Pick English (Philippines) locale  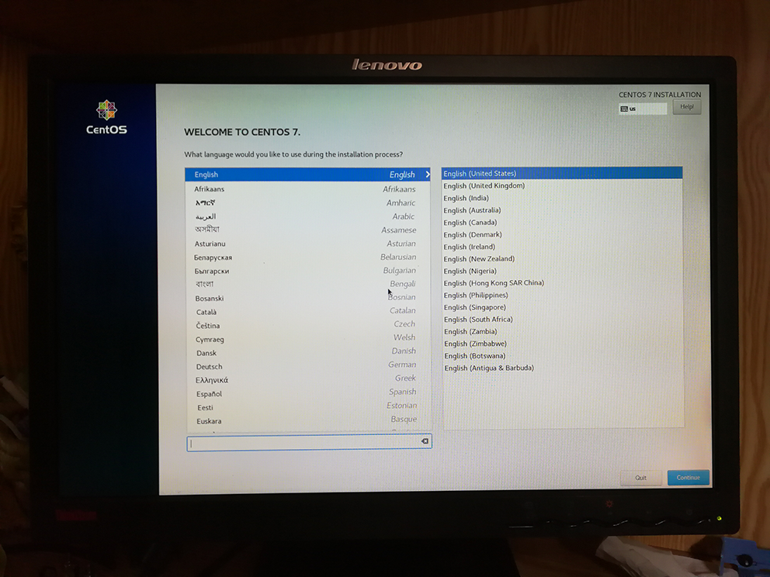pyautogui.click(x=562, y=295)
